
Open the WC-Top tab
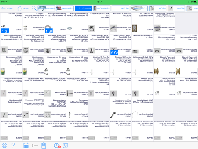pyautogui.click(x=158, y=8)
